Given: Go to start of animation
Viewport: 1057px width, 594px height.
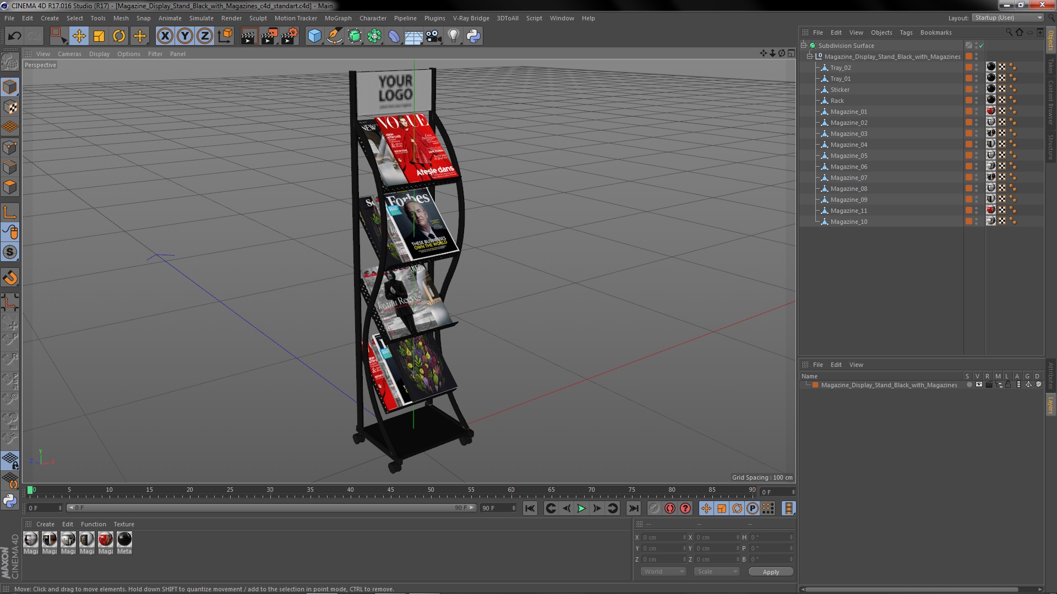Looking at the screenshot, I should [x=530, y=509].
